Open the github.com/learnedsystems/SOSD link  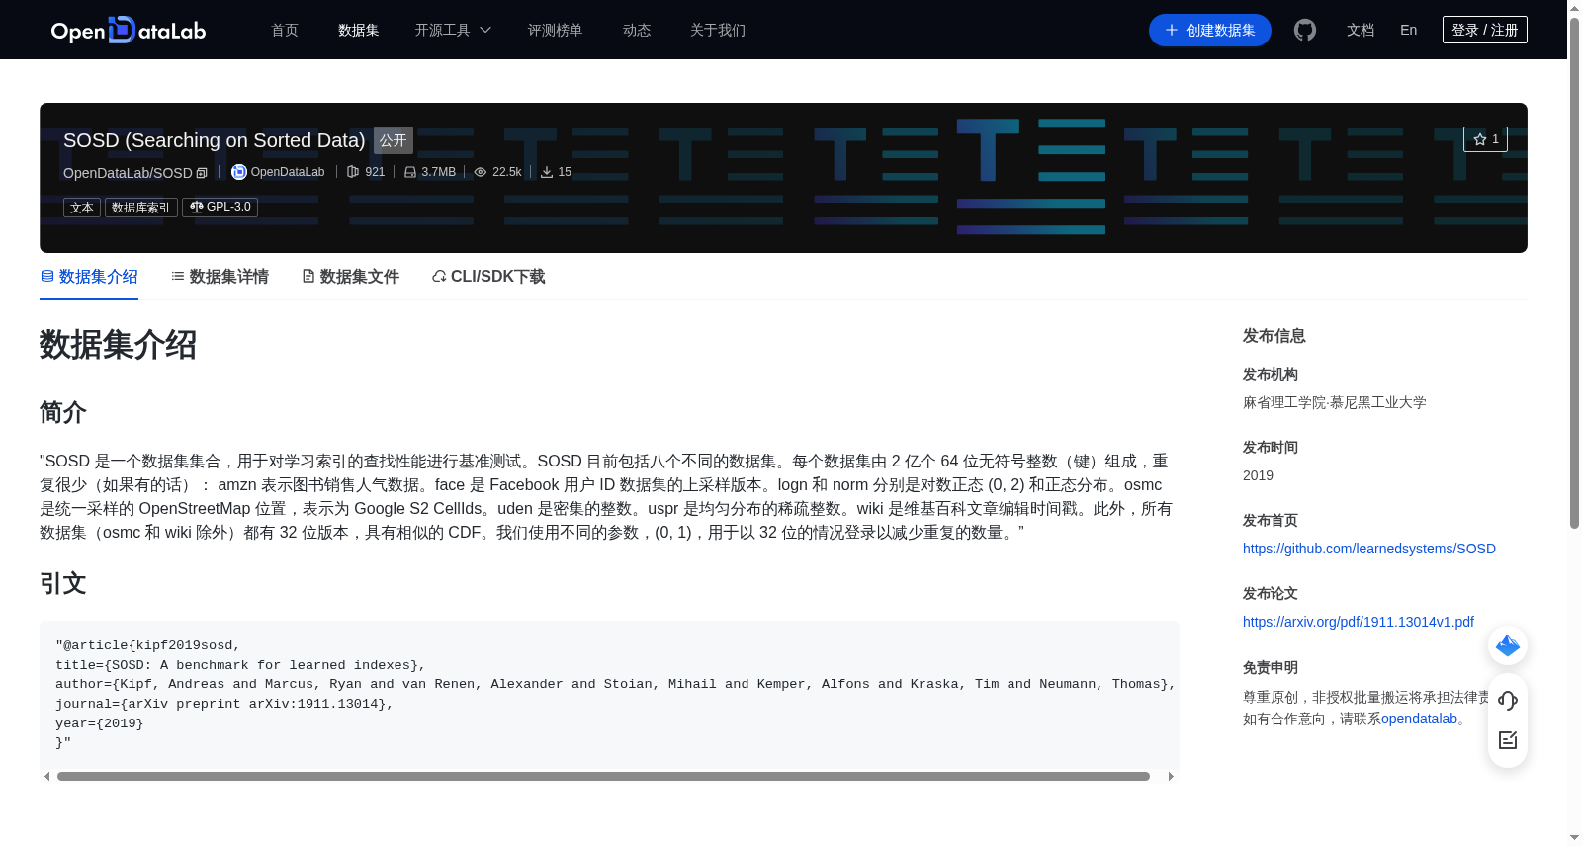click(1368, 549)
